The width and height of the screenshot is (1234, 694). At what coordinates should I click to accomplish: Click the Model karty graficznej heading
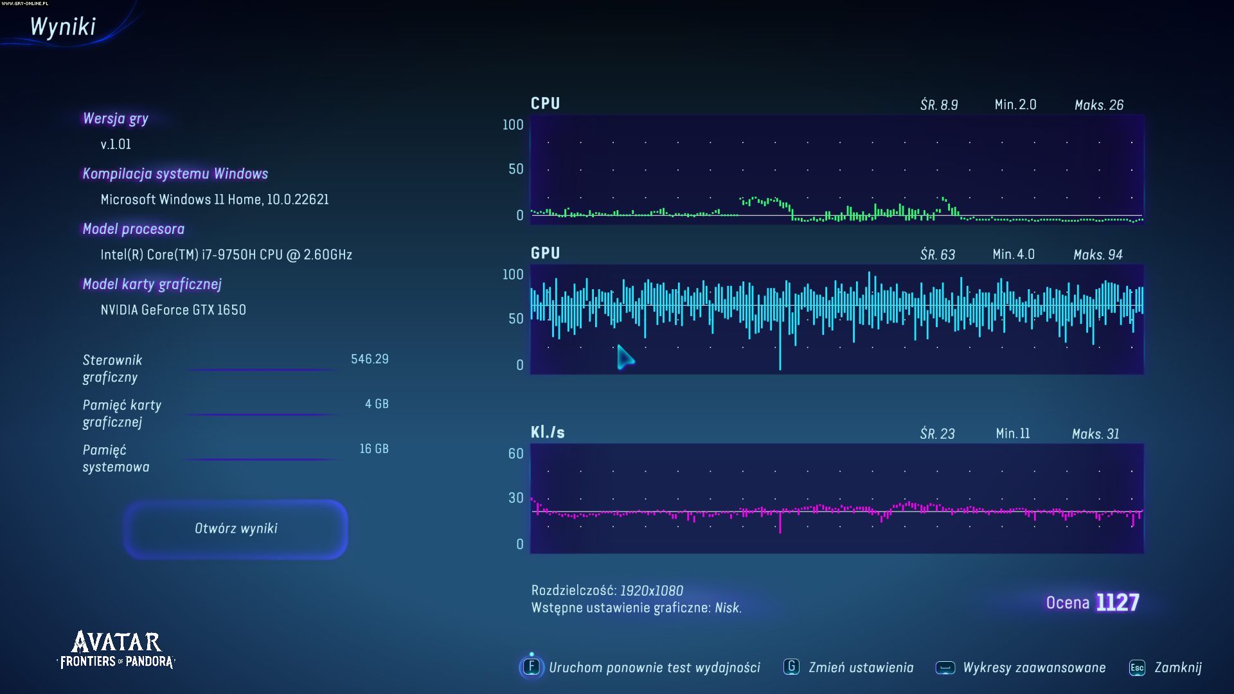pyautogui.click(x=152, y=284)
